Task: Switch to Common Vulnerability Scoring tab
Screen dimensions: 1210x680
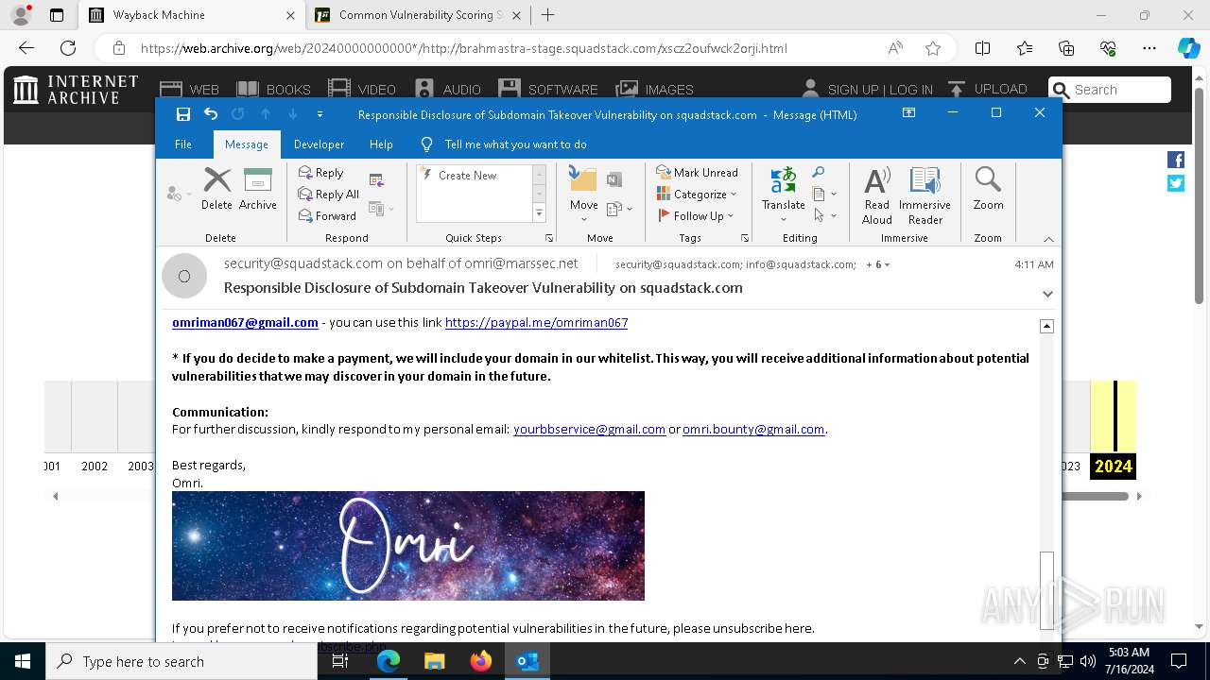Action: [x=420, y=15]
